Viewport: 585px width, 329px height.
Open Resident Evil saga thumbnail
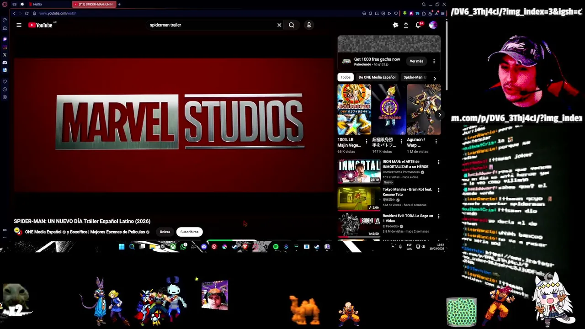coord(359,225)
